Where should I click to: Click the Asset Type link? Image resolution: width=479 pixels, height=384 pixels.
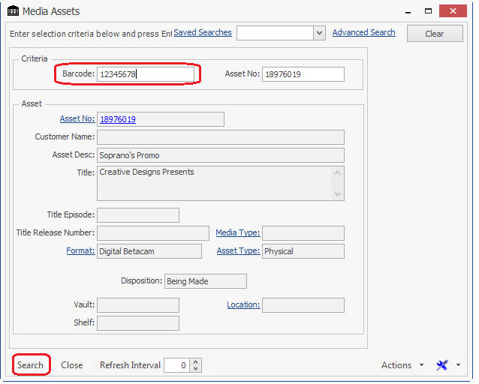tap(238, 251)
